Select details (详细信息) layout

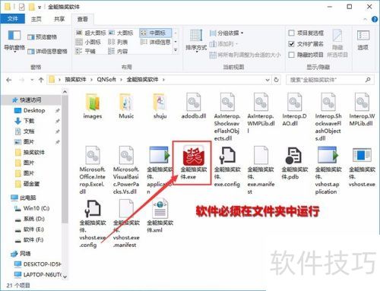coord(155,42)
